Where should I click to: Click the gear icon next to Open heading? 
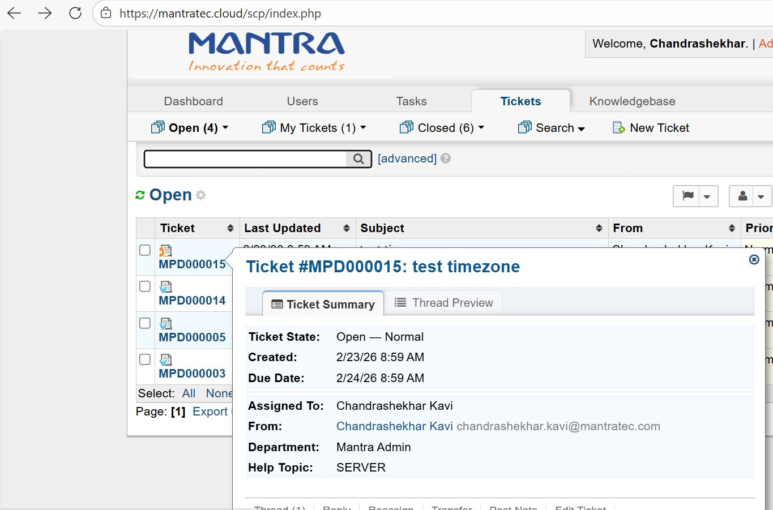click(x=201, y=195)
